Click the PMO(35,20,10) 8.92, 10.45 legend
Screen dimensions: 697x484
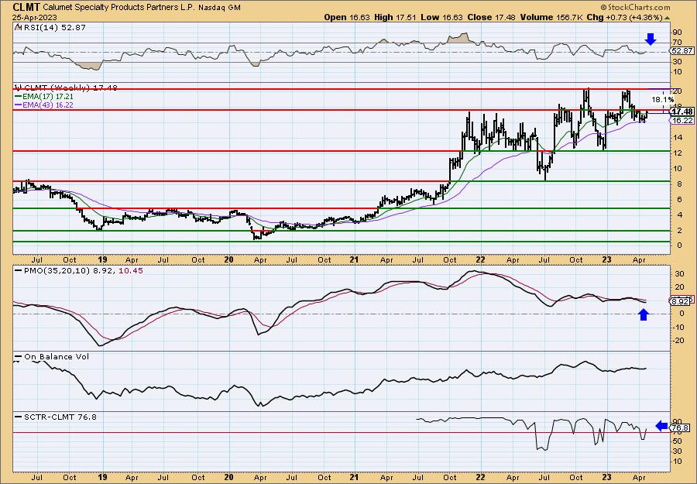point(82,270)
